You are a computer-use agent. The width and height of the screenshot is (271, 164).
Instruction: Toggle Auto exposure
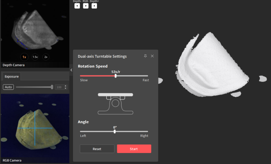tap(8, 87)
